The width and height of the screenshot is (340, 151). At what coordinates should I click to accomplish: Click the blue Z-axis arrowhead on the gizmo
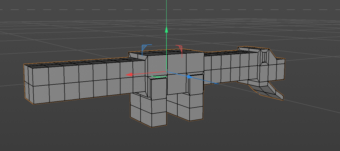pos(189,77)
